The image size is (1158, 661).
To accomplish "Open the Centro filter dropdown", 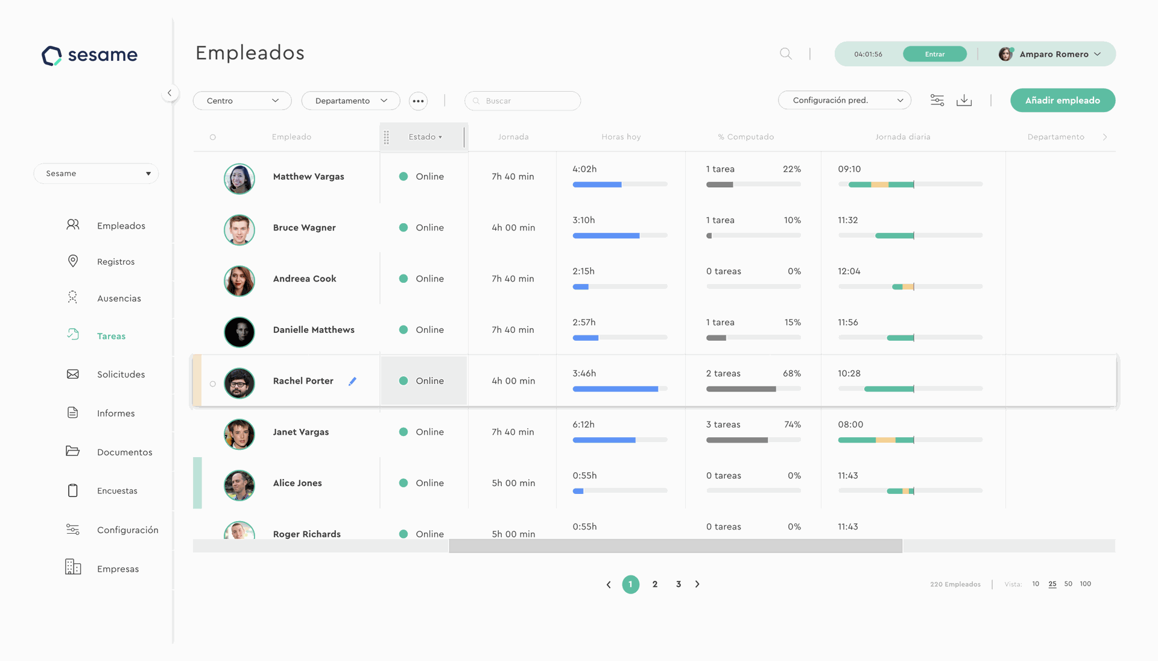I will click(242, 101).
